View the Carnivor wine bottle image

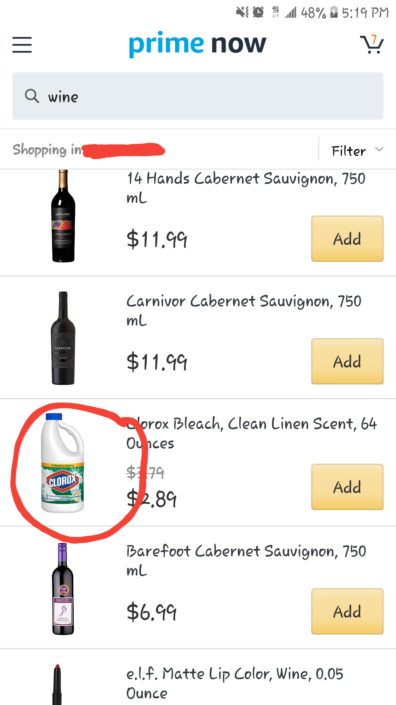tap(63, 338)
